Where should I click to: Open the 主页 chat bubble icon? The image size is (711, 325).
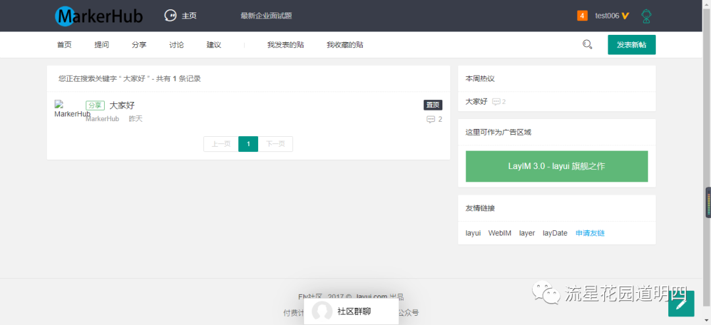170,15
